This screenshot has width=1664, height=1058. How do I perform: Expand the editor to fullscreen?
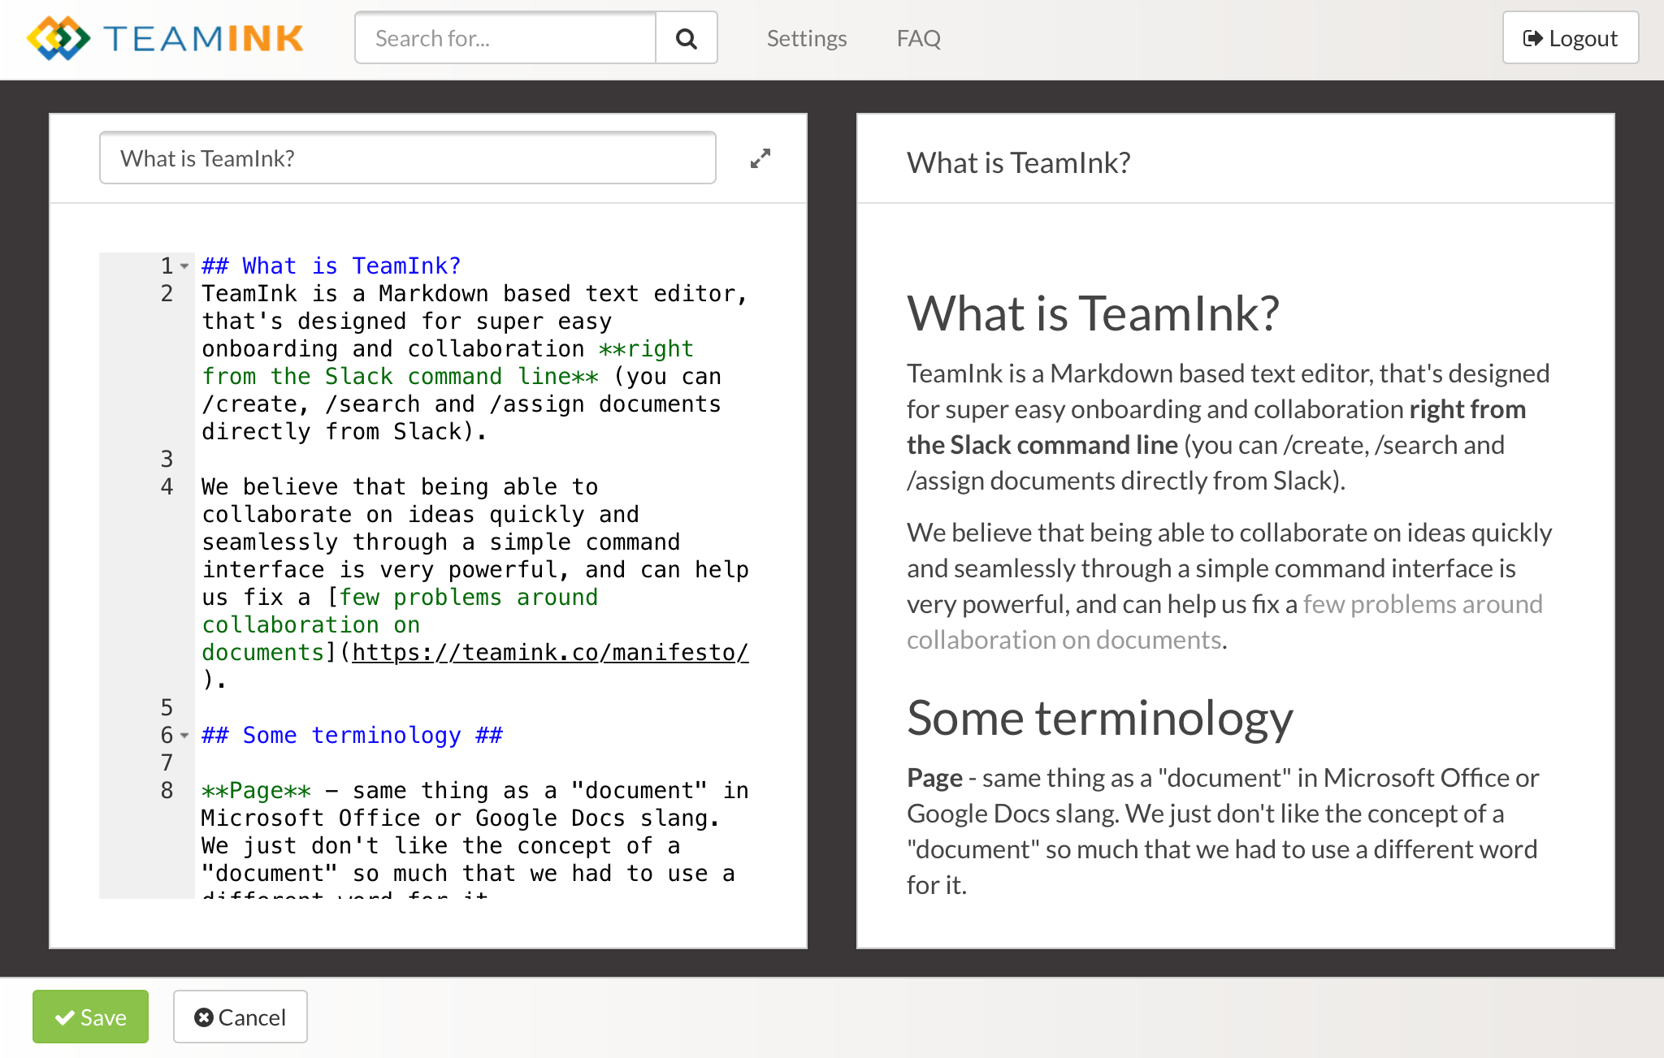pos(760,158)
